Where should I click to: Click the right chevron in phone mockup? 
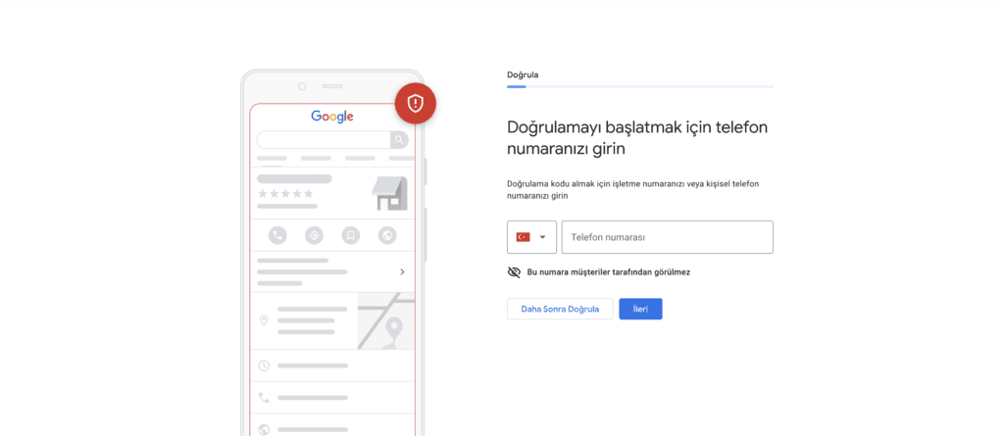tap(402, 271)
